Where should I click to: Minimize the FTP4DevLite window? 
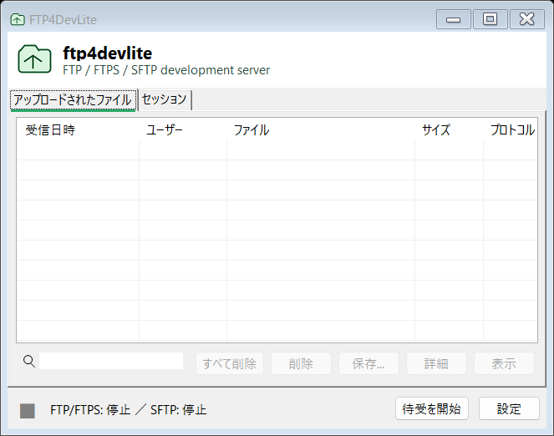[x=453, y=19]
